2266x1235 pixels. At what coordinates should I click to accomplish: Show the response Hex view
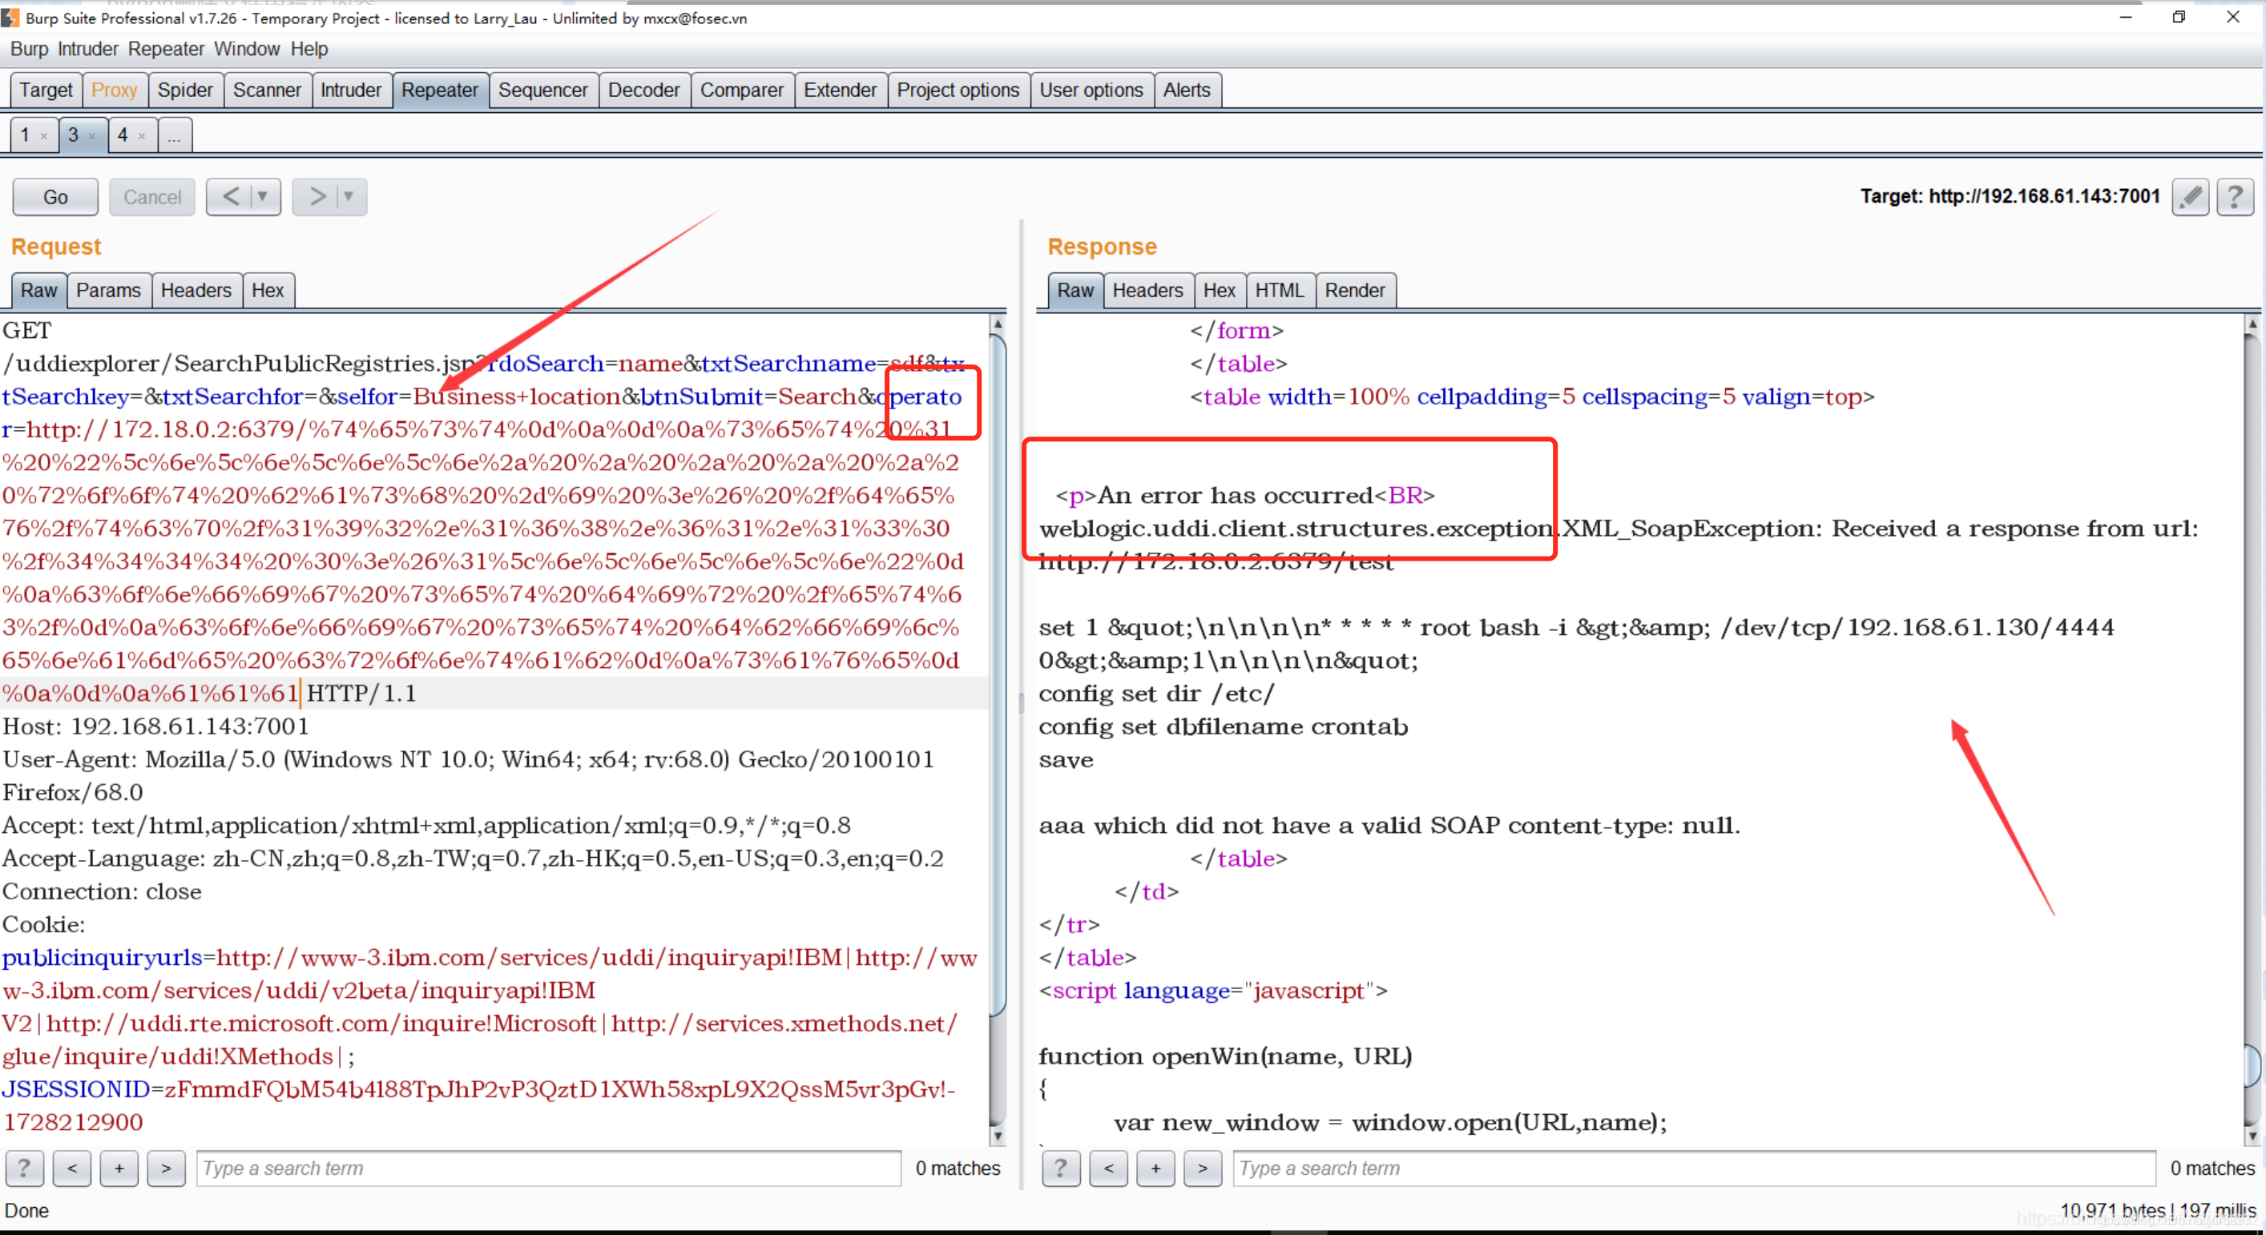[x=1220, y=290]
